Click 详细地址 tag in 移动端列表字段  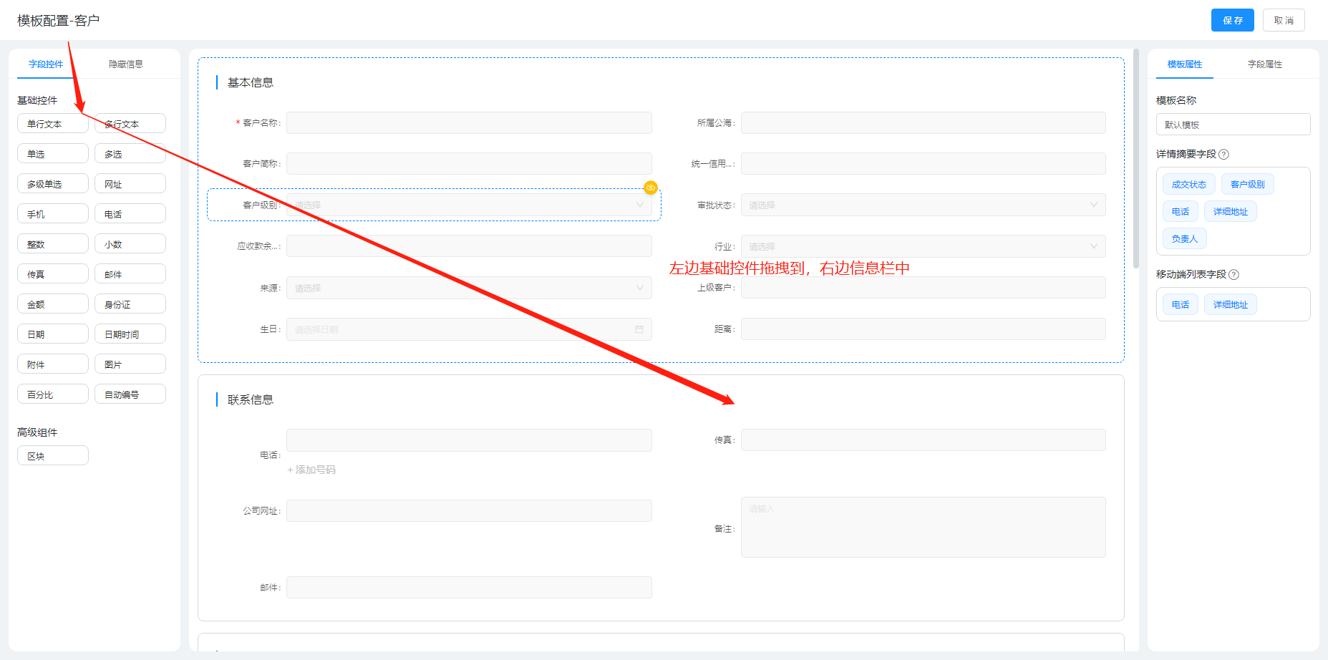[x=1230, y=304]
